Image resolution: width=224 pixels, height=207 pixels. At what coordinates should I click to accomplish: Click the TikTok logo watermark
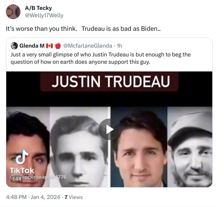[22, 162]
